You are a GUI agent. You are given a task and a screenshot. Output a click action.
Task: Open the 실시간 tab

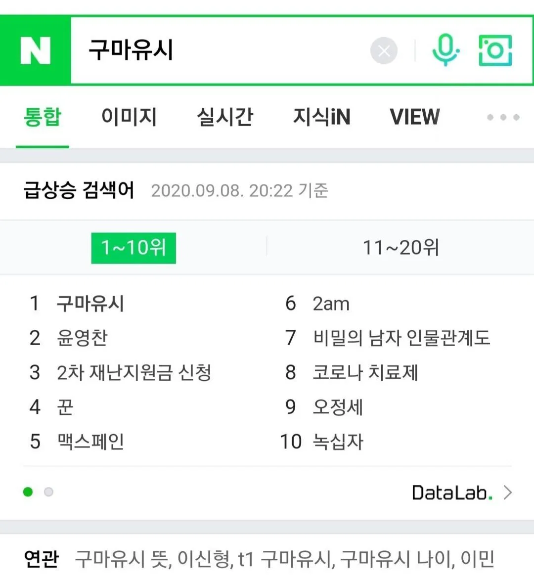225,117
